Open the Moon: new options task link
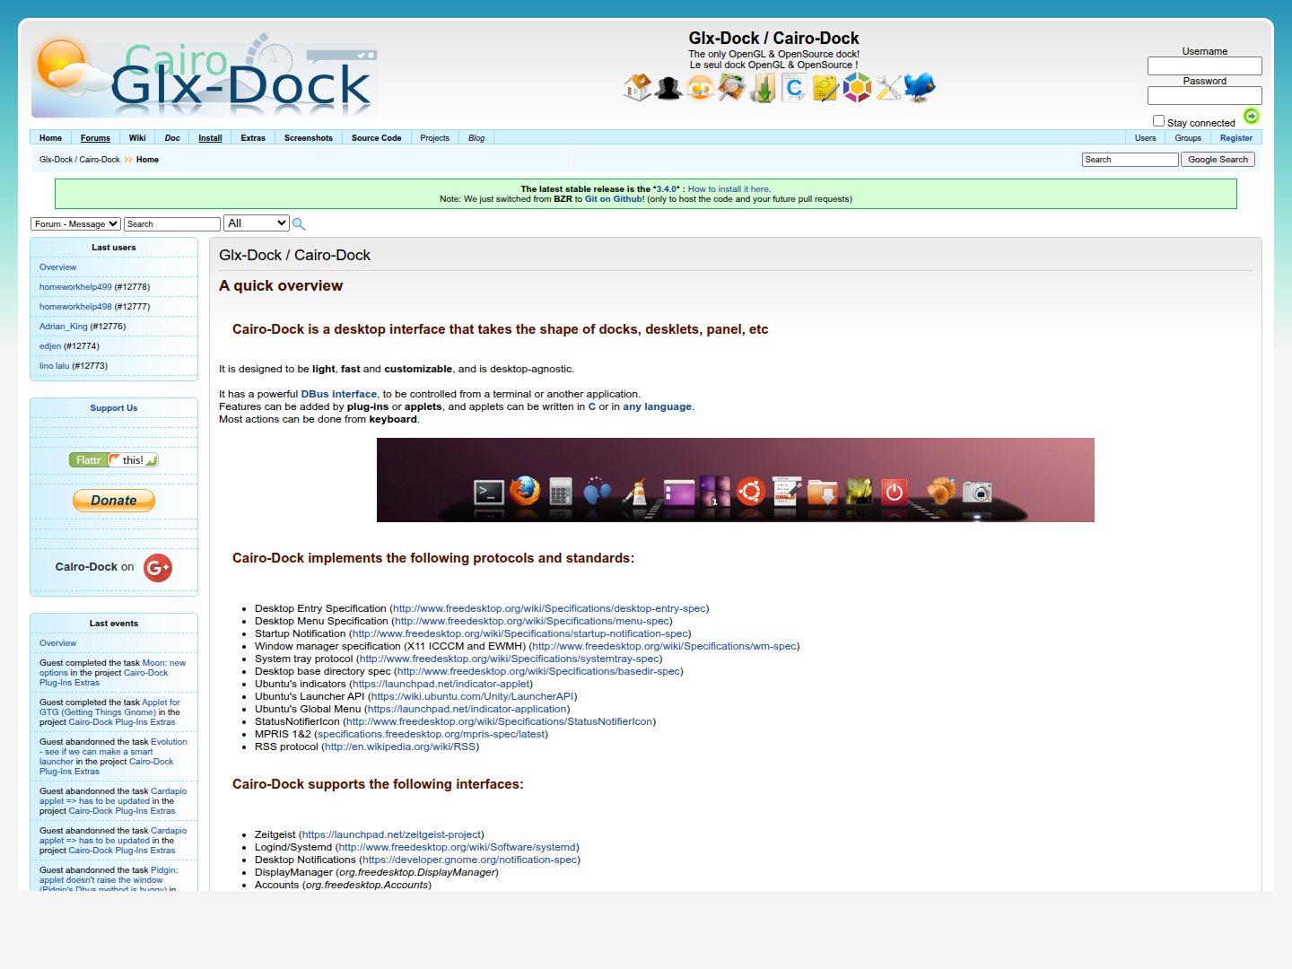Image resolution: width=1292 pixels, height=969 pixels. [113, 668]
